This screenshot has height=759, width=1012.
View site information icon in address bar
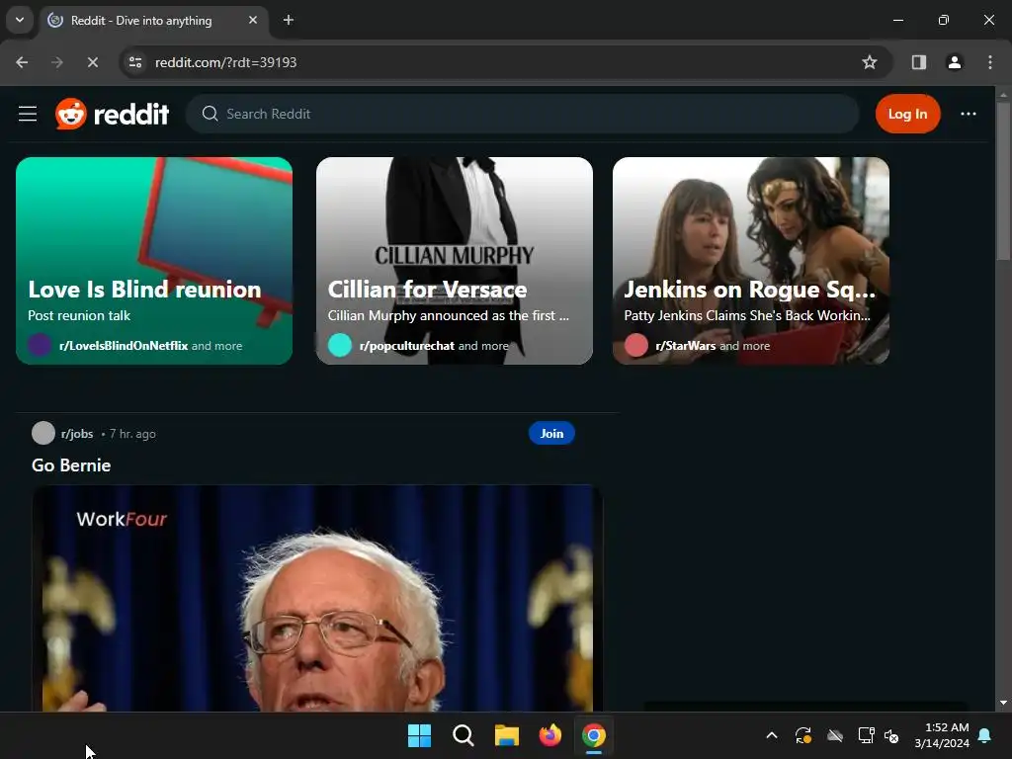135,62
